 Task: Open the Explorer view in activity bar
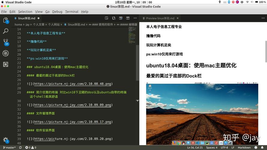[x=6, y=20]
